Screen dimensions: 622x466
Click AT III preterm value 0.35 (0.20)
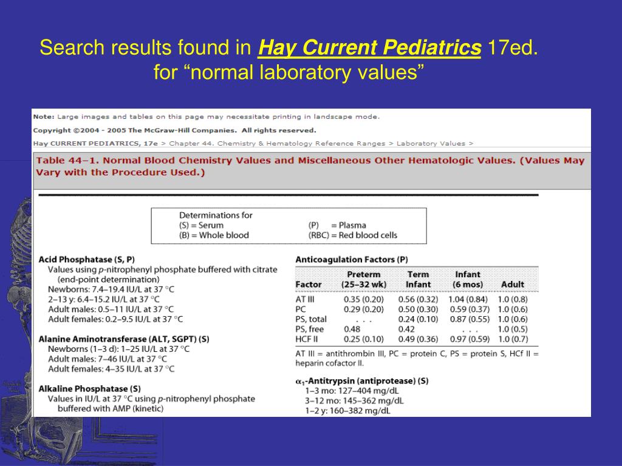(364, 300)
